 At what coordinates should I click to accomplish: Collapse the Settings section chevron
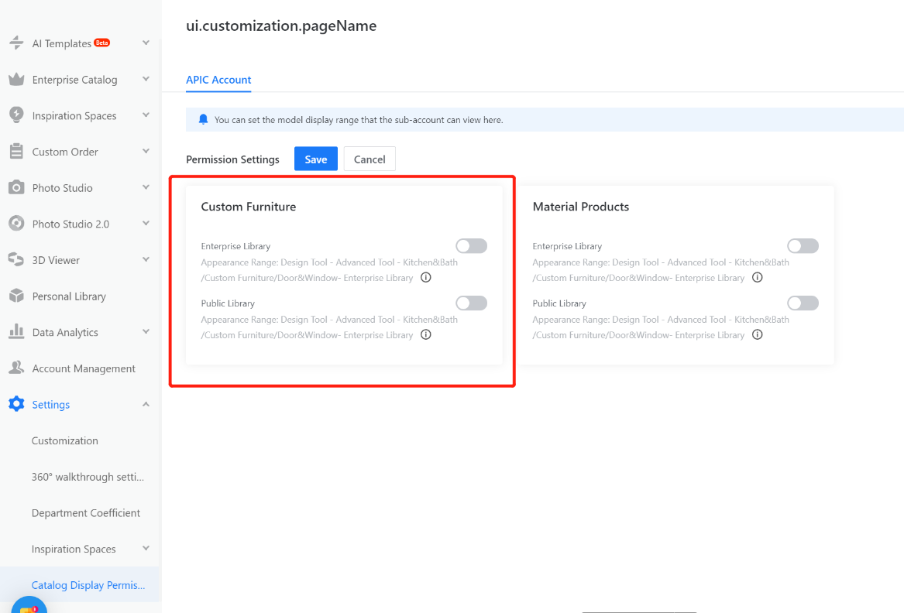[x=146, y=405]
